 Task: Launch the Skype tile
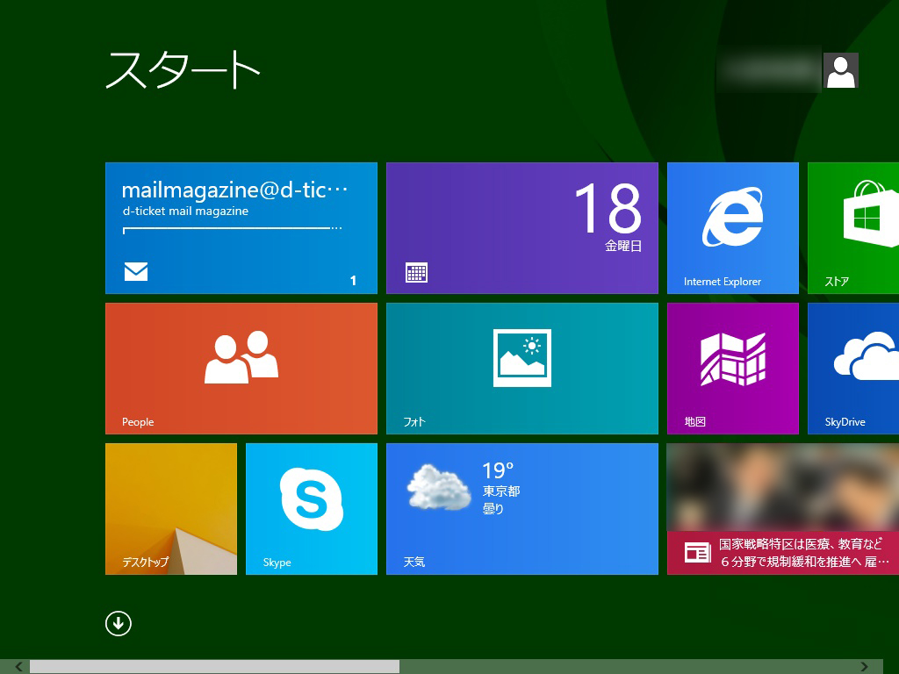click(x=312, y=509)
